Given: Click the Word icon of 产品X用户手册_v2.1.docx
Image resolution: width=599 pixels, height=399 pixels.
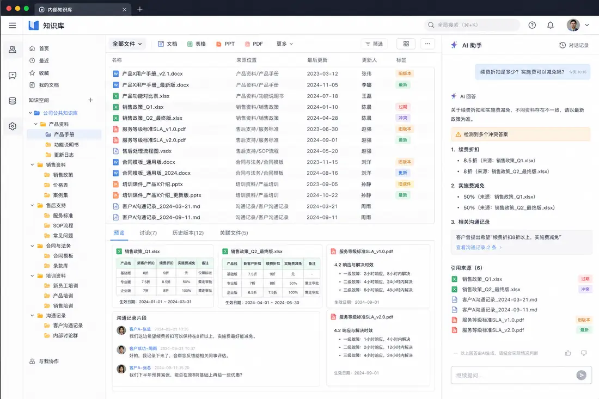Looking at the screenshot, I should pyautogui.click(x=116, y=73).
